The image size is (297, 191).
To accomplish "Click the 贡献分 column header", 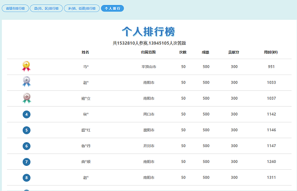I will pos(234,52).
